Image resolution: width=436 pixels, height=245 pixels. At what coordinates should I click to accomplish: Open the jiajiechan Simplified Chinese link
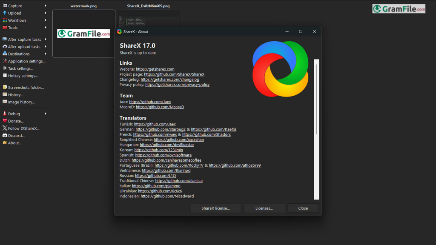179,140
